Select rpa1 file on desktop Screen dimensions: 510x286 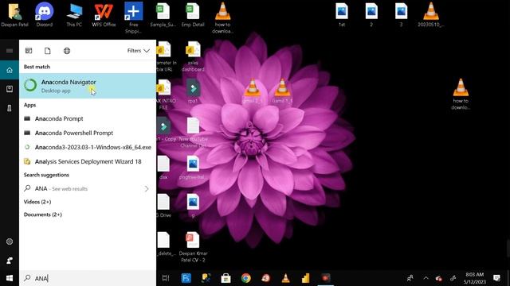(193, 92)
